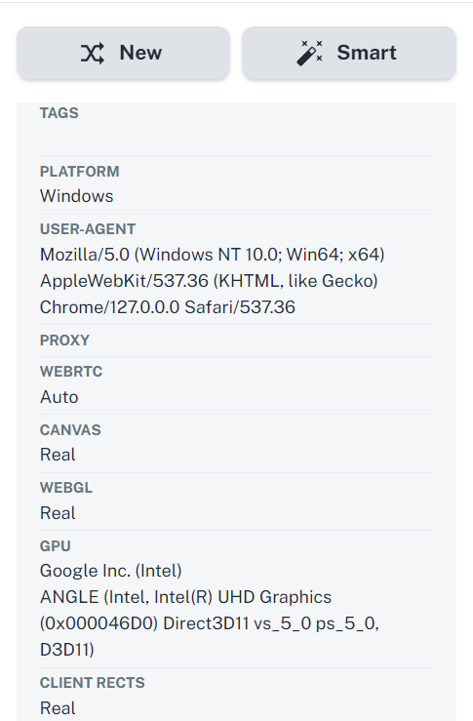Viewport: 473px width, 721px height.
Task: Generate a New fingerprint
Action: click(x=123, y=53)
